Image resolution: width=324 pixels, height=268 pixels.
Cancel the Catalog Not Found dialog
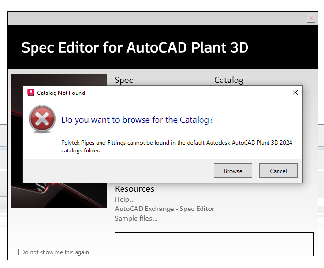tap(279, 171)
